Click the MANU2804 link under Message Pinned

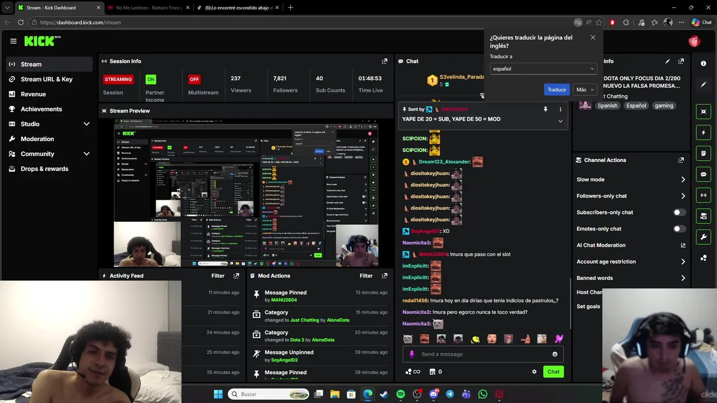pos(283,300)
